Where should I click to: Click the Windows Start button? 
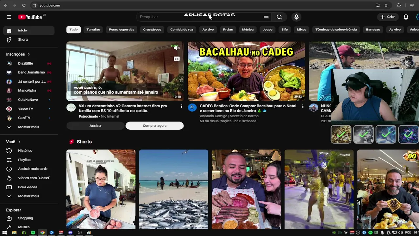click(5, 233)
